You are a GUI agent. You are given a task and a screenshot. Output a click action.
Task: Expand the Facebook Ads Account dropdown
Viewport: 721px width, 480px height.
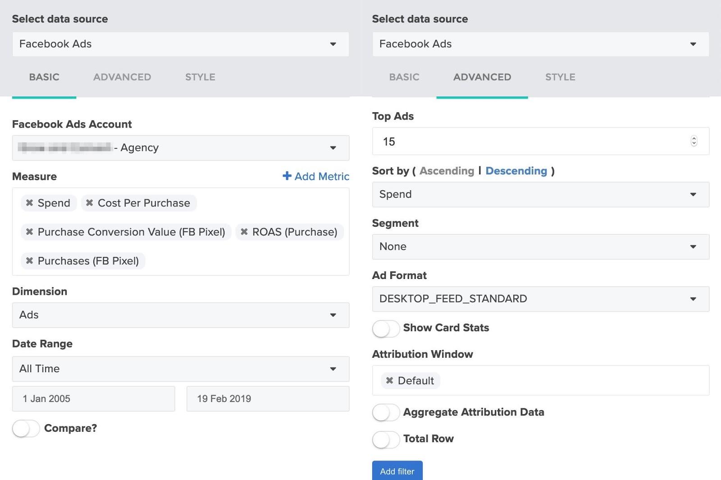181,148
